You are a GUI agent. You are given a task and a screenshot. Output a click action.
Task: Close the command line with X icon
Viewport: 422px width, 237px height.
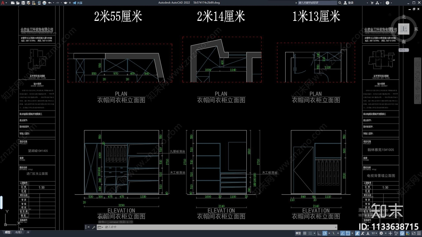coord(89,227)
